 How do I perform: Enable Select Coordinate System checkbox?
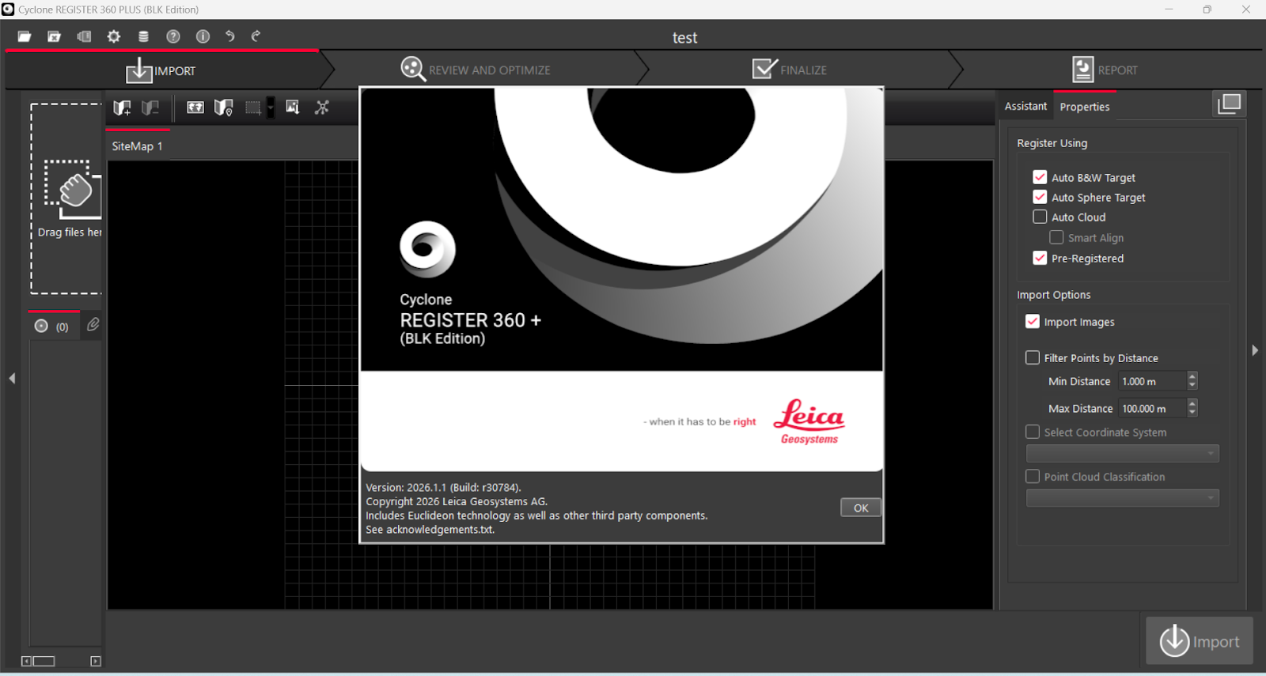click(x=1033, y=432)
